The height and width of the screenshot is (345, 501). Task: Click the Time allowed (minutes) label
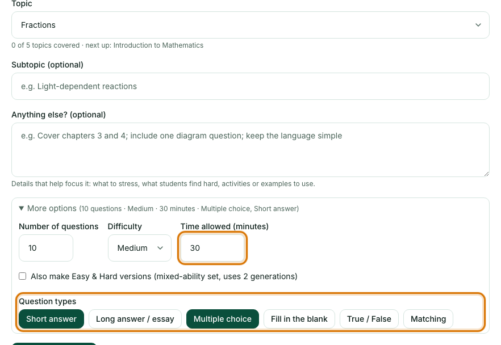224,226
